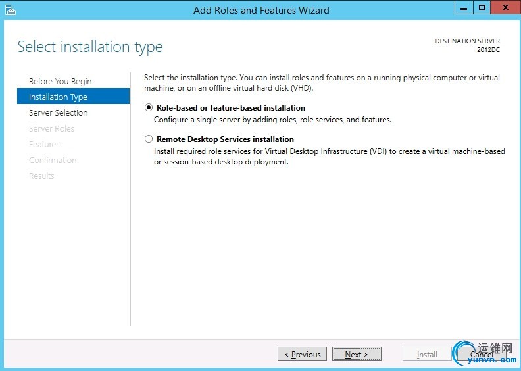Select the Role-based or feature-based installation radio button
Screen dimensions: 521x371
click(149, 108)
